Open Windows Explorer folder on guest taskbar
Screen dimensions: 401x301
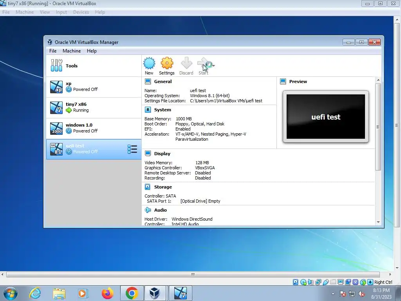pyautogui.click(x=59, y=293)
